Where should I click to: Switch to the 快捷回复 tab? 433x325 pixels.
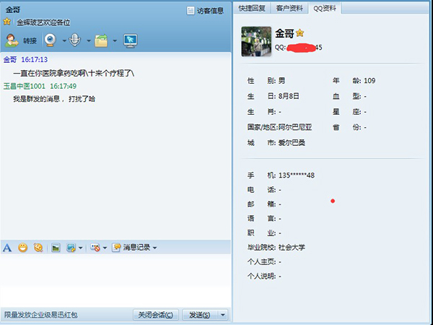coord(252,8)
